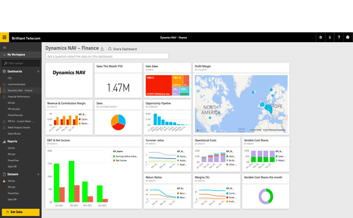Open the Opportunity Pipeline tile
The width and height of the screenshot is (353, 218).
[x=167, y=117]
